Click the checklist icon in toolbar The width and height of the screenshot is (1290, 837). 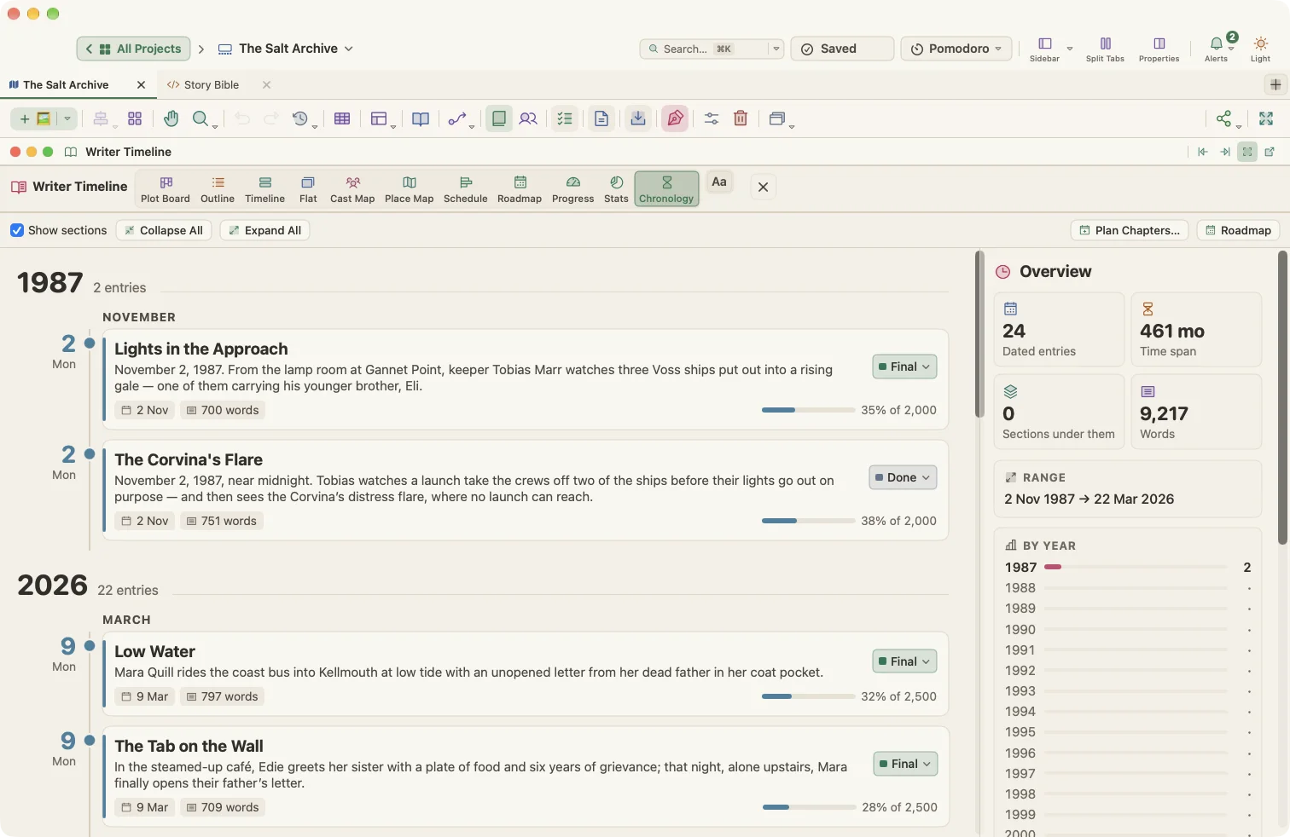tap(565, 118)
